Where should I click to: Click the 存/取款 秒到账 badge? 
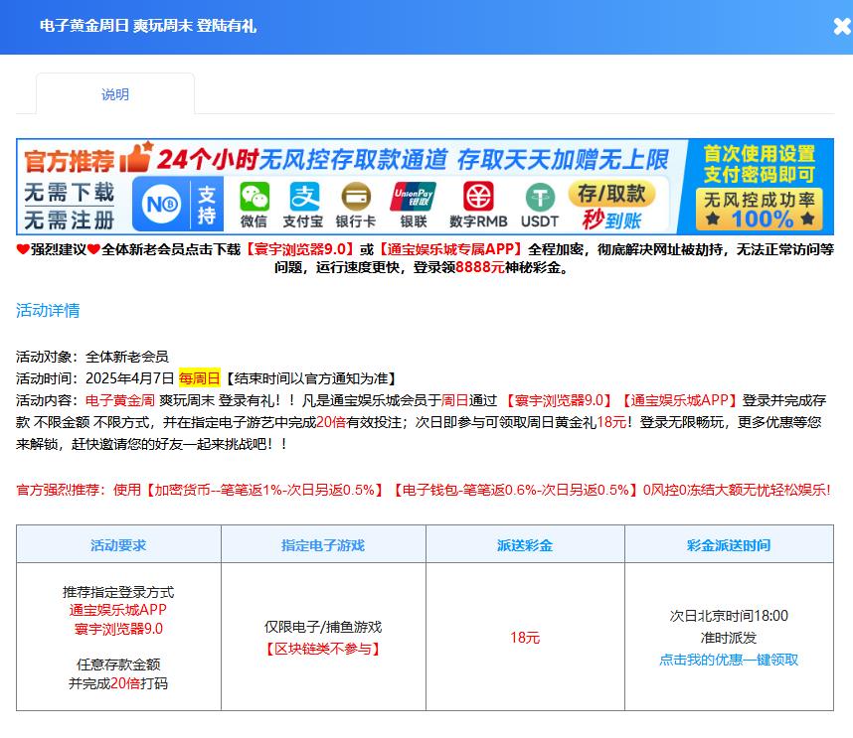(611, 205)
